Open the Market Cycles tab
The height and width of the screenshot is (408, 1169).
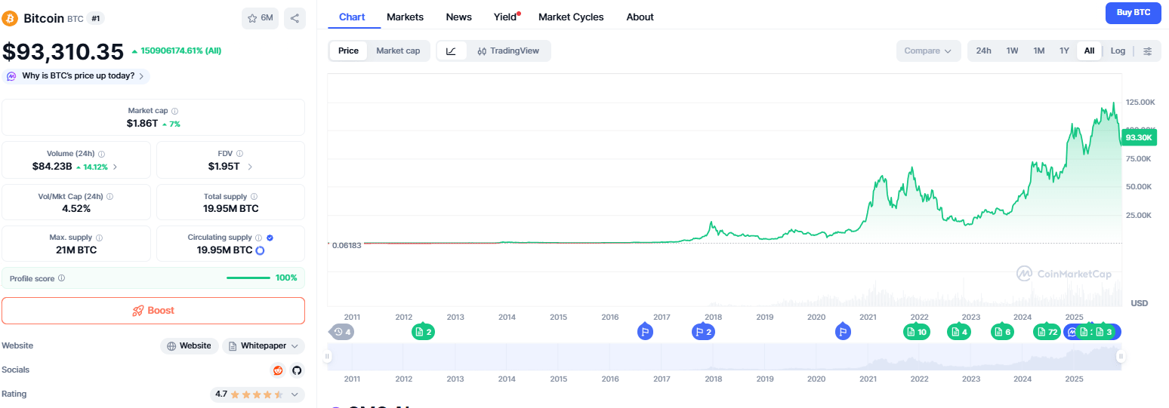tap(571, 17)
